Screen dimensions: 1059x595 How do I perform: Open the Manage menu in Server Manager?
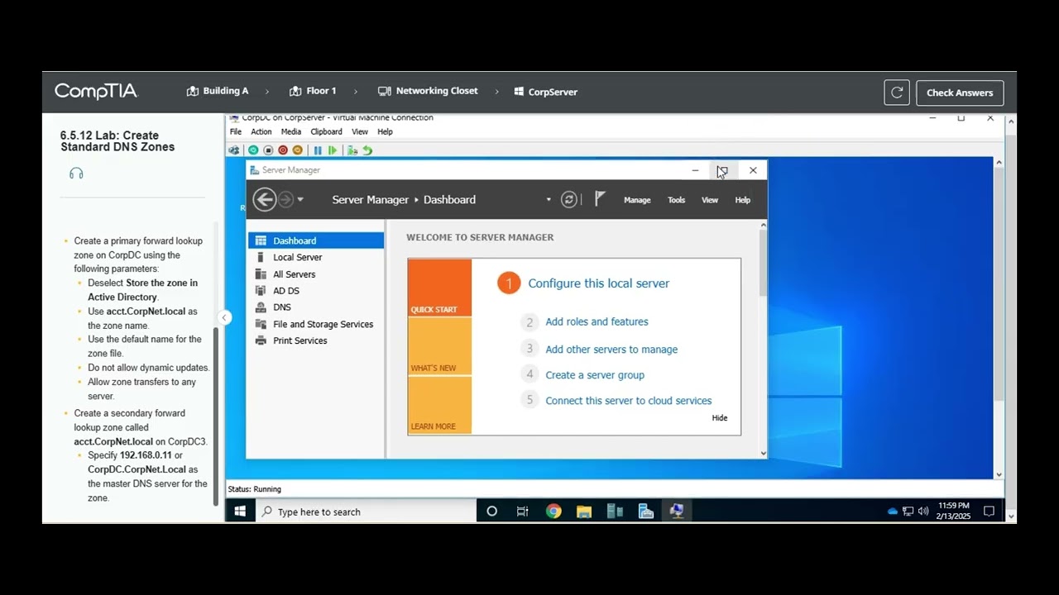coord(637,200)
